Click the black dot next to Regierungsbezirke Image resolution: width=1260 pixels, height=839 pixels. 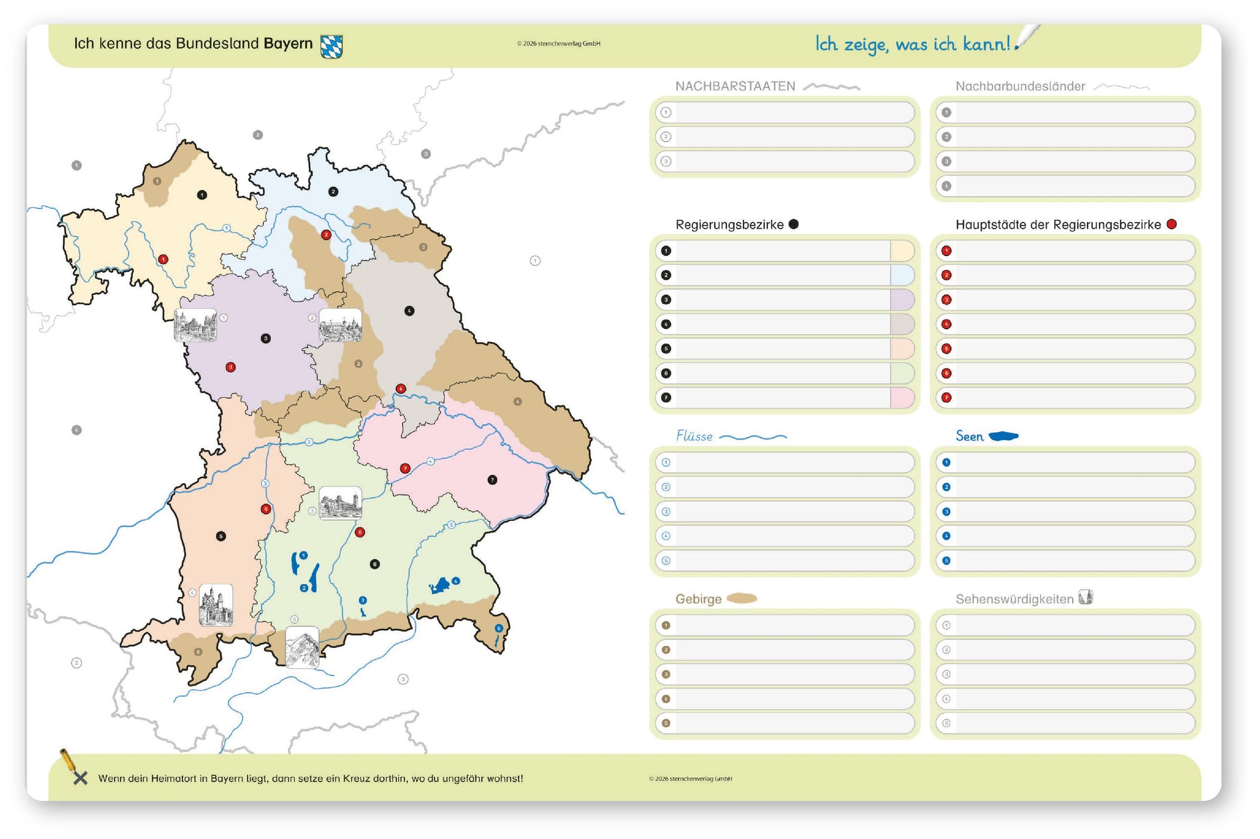click(x=794, y=224)
